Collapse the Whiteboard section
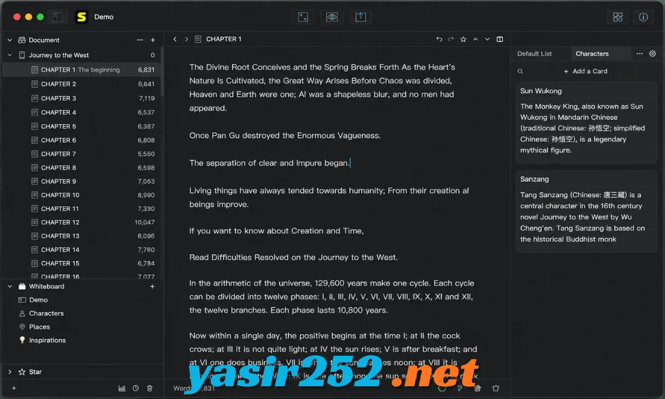 tap(9, 287)
